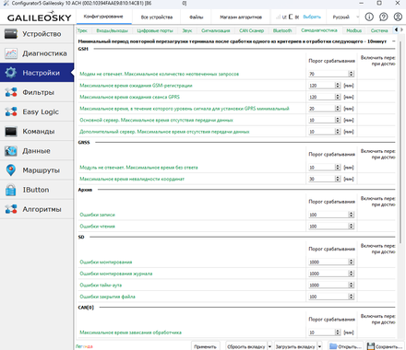Click the Открыть folder button
This screenshot has width=406, height=350.
[x=345, y=346]
